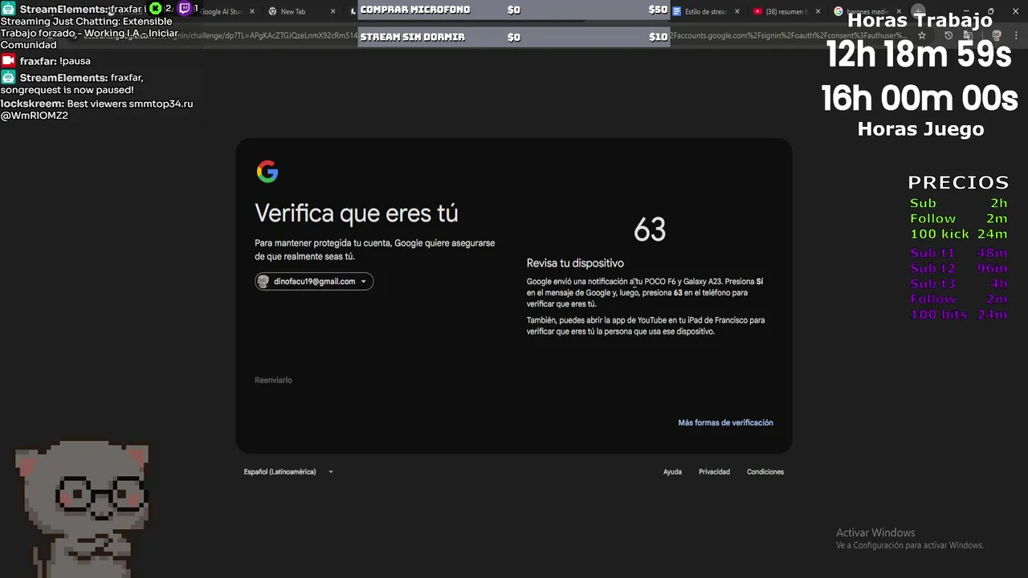
Task: Open Más formas de verificación
Action: point(725,422)
